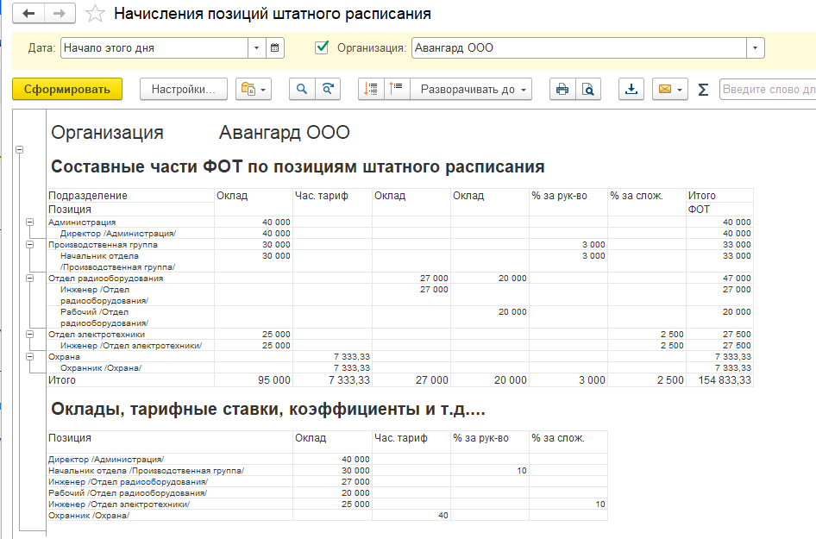Toggle the Организация filter checkbox
Image resolution: width=816 pixels, height=539 pixels.
point(323,47)
